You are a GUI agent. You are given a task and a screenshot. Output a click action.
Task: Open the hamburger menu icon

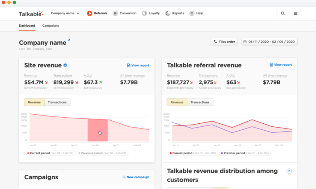tap(295, 13)
